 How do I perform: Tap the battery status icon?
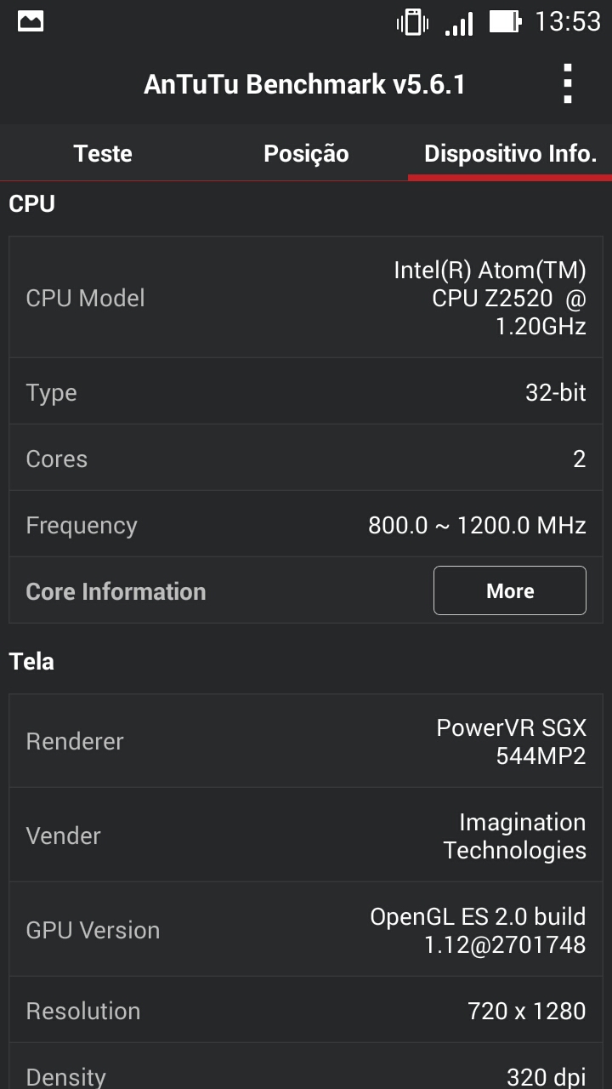point(505,21)
